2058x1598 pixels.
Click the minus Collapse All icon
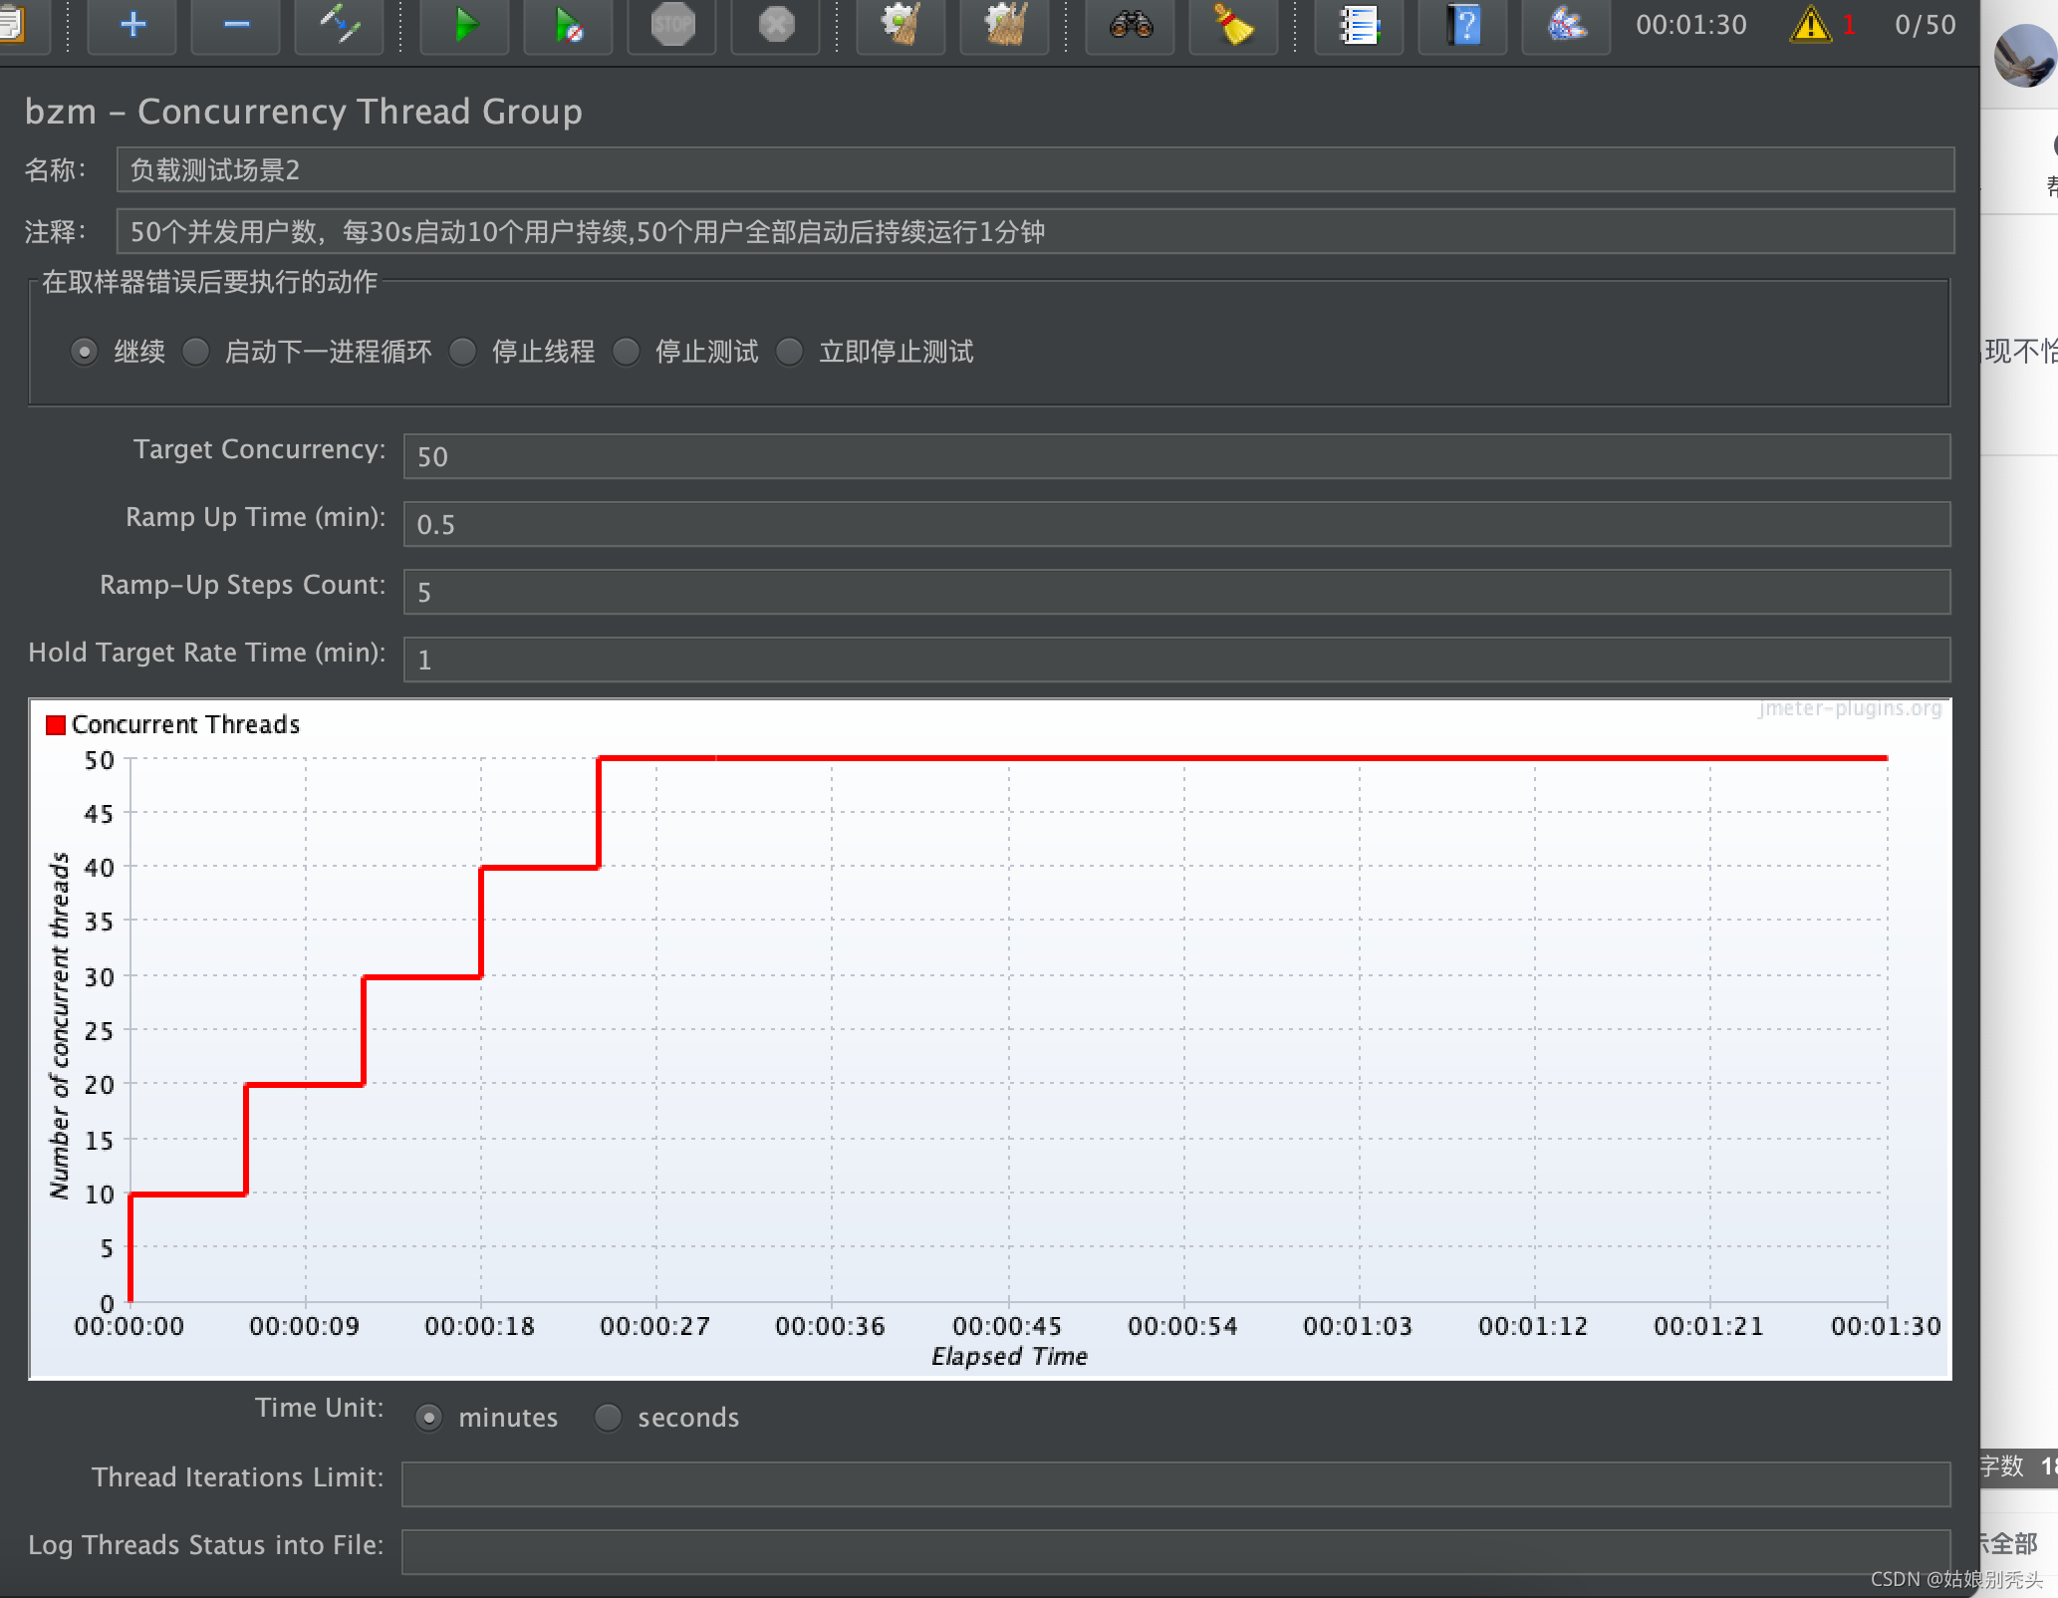click(x=236, y=25)
